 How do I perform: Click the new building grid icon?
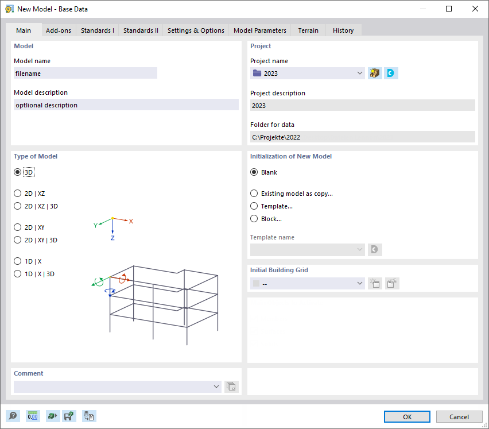375,283
